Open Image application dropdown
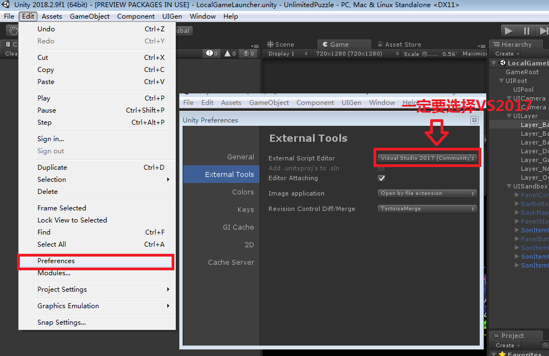 click(x=427, y=193)
